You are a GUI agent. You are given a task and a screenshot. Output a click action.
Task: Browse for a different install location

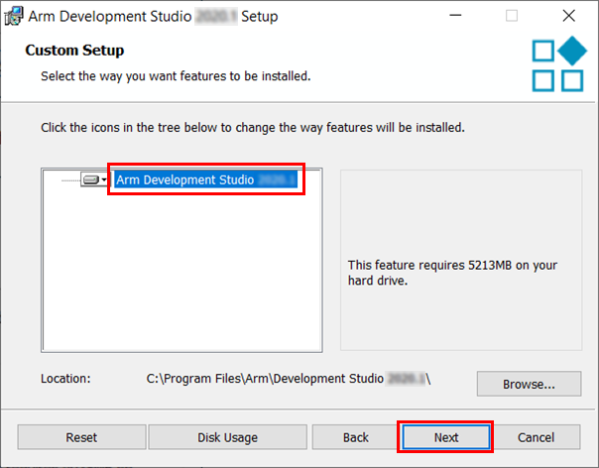[x=529, y=384]
